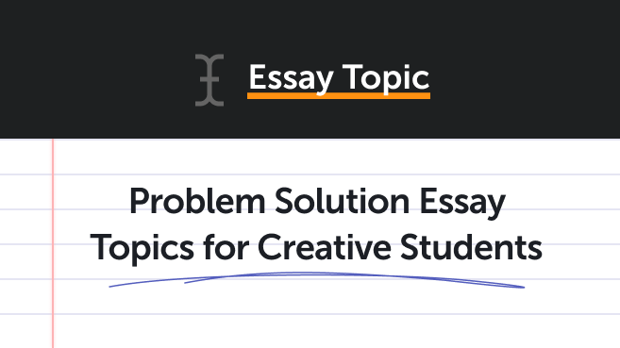Click 'Essay' in the dark heading title
Screen dimensions: 620x348
click(462, 203)
